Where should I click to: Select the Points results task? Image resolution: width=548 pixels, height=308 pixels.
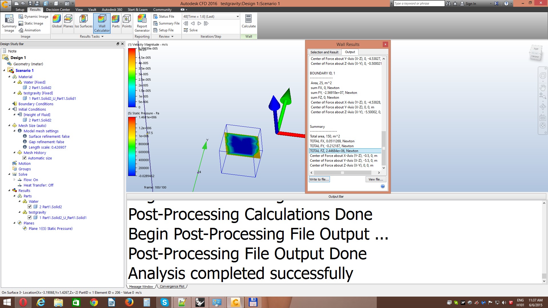point(127,21)
